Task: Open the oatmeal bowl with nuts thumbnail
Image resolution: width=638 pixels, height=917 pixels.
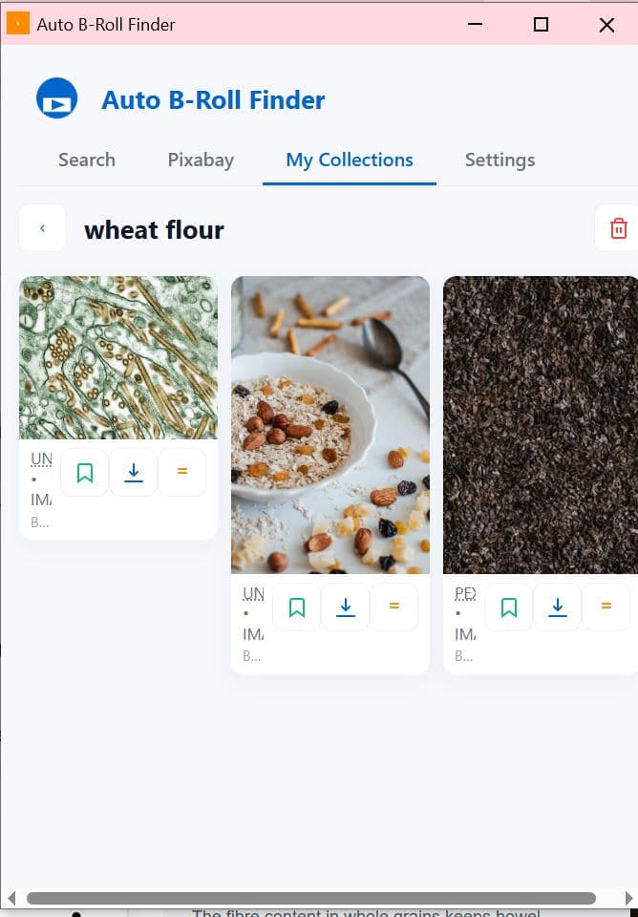Action: 330,424
